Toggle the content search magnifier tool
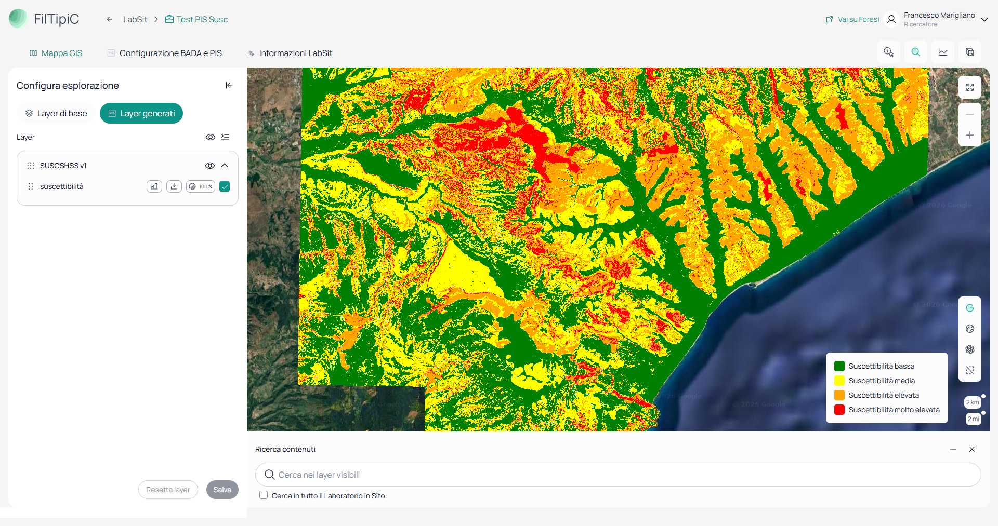Viewport: 998px width, 526px height. [x=916, y=52]
